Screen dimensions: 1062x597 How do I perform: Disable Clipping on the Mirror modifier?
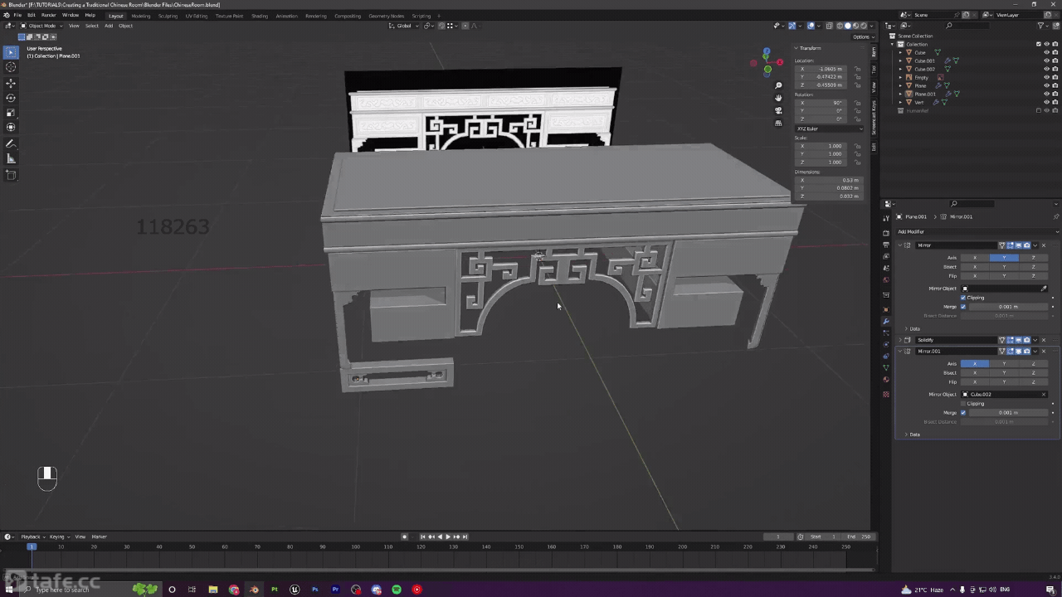pos(962,298)
